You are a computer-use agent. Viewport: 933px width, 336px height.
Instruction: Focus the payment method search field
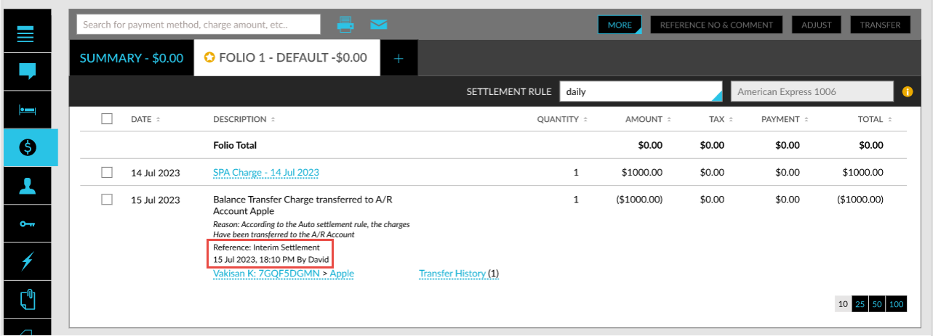pos(199,25)
